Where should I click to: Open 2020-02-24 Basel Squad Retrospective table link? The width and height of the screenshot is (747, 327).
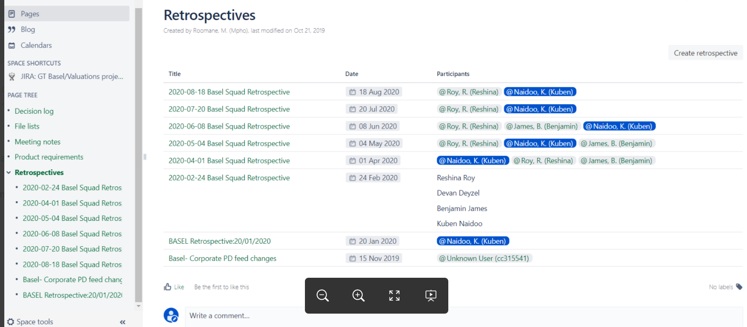(x=229, y=178)
